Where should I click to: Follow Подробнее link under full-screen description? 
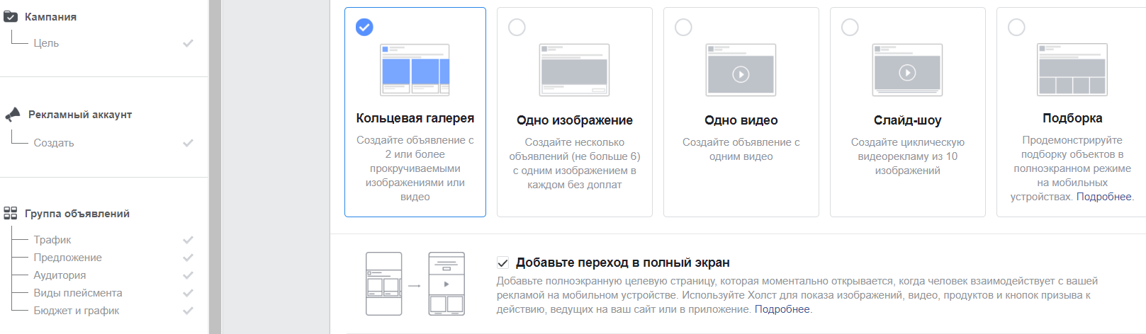point(782,309)
